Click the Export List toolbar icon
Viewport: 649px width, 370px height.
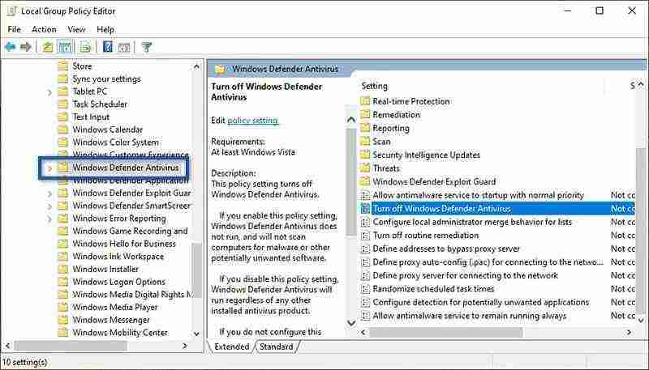coord(86,47)
